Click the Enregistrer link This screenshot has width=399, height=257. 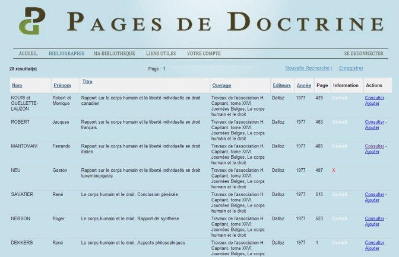pyautogui.click(x=351, y=68)
